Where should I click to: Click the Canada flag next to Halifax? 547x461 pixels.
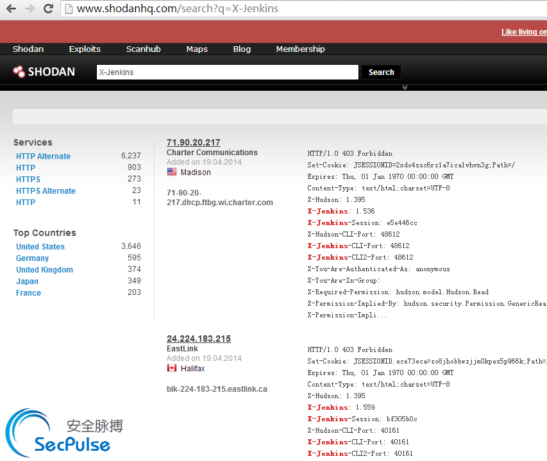(x=172, y=368)
